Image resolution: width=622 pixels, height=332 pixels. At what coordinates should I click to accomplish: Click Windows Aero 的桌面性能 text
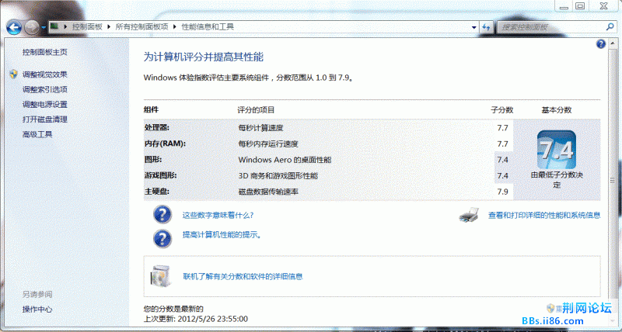point(285,160)
